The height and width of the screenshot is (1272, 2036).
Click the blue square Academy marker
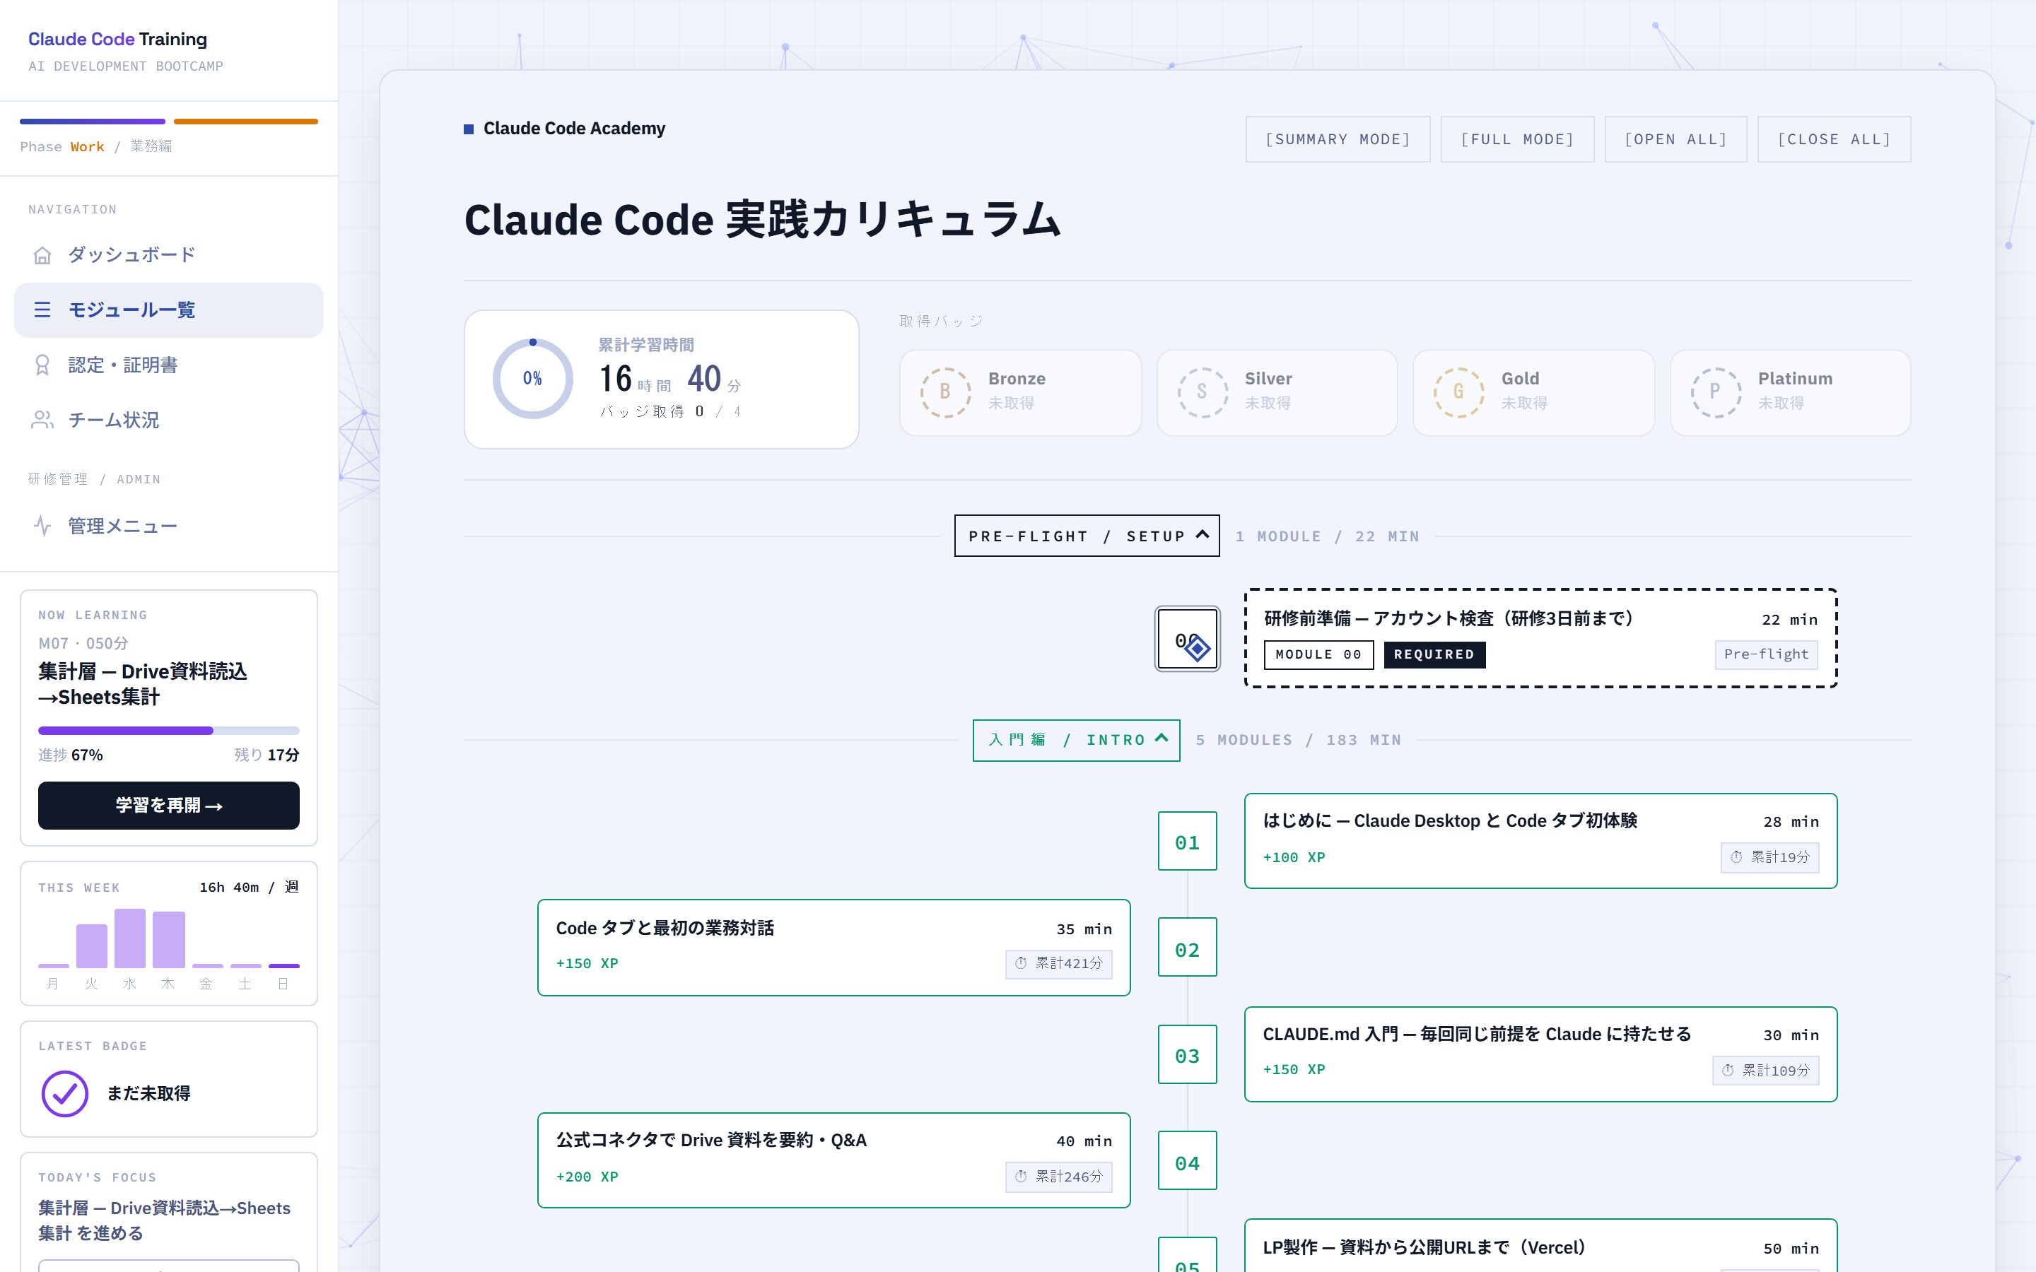(469, 129)
